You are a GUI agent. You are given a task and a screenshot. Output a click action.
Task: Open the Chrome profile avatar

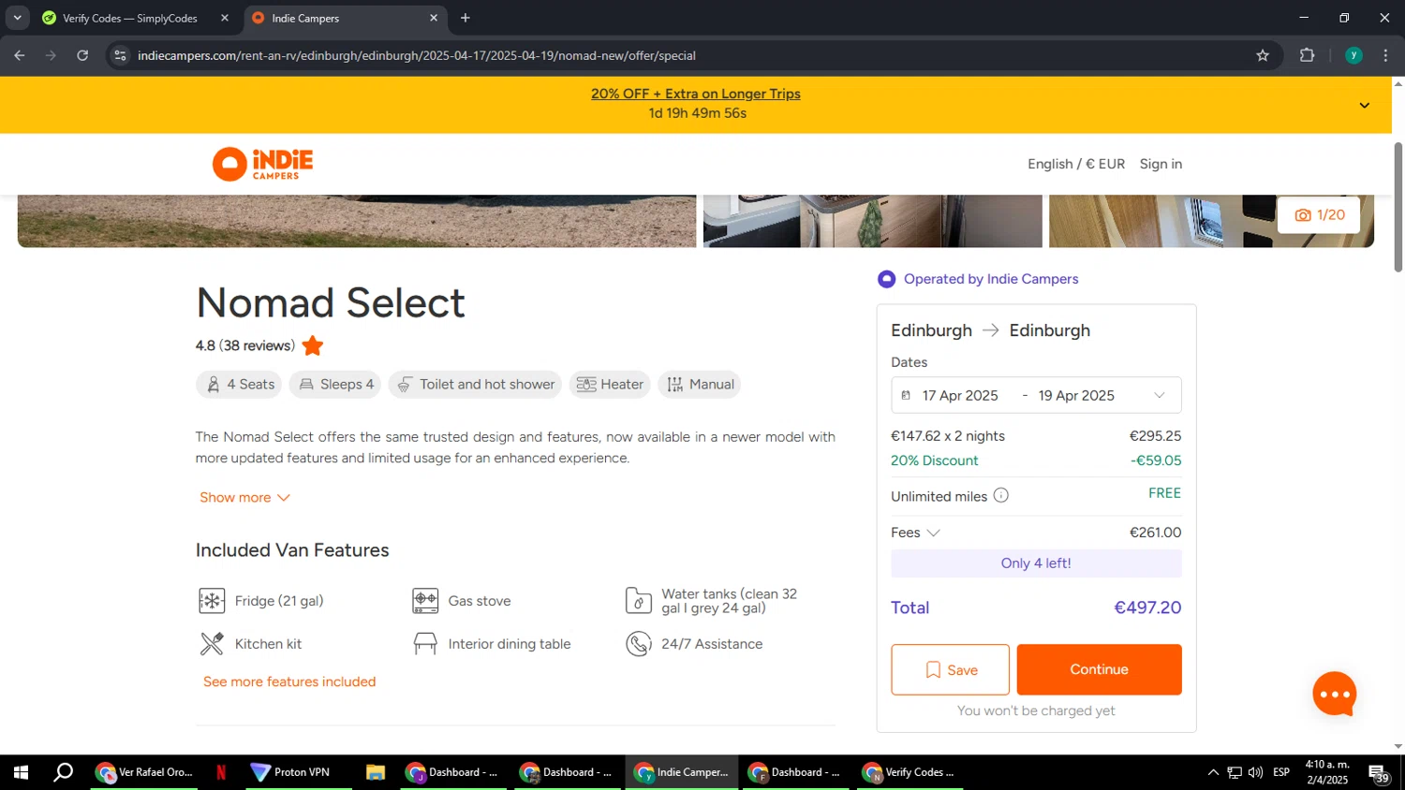tap(1353, 55)
